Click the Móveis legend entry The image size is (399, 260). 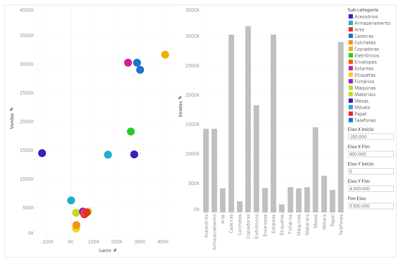359,107
